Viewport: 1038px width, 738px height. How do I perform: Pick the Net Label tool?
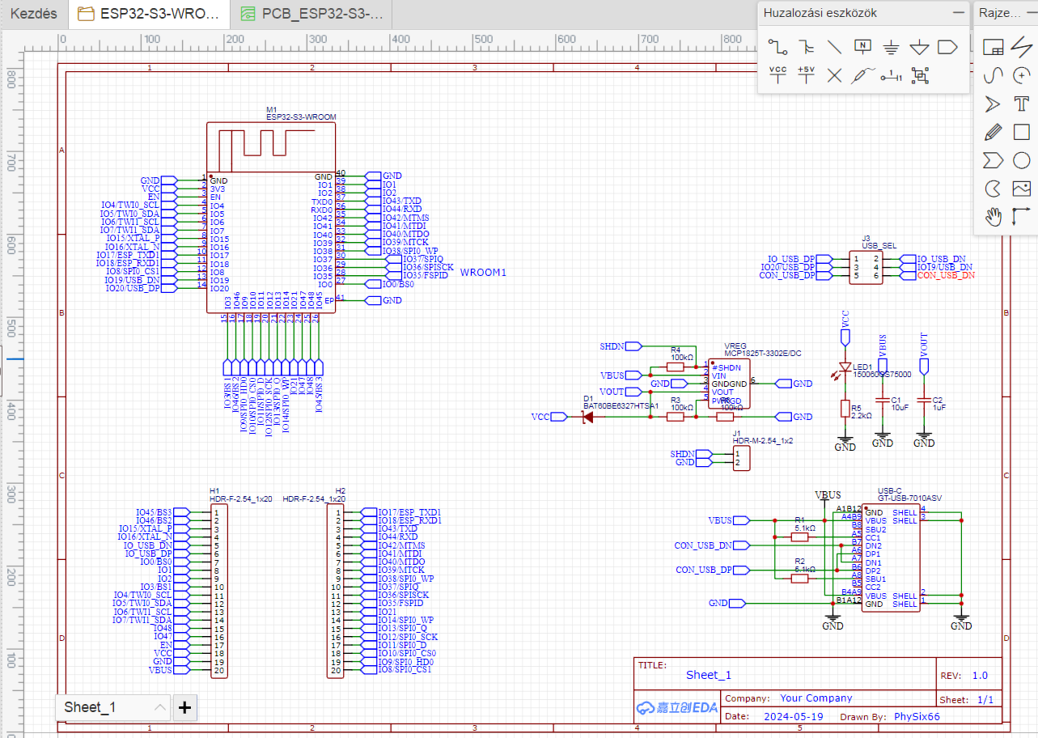(862, 47)
